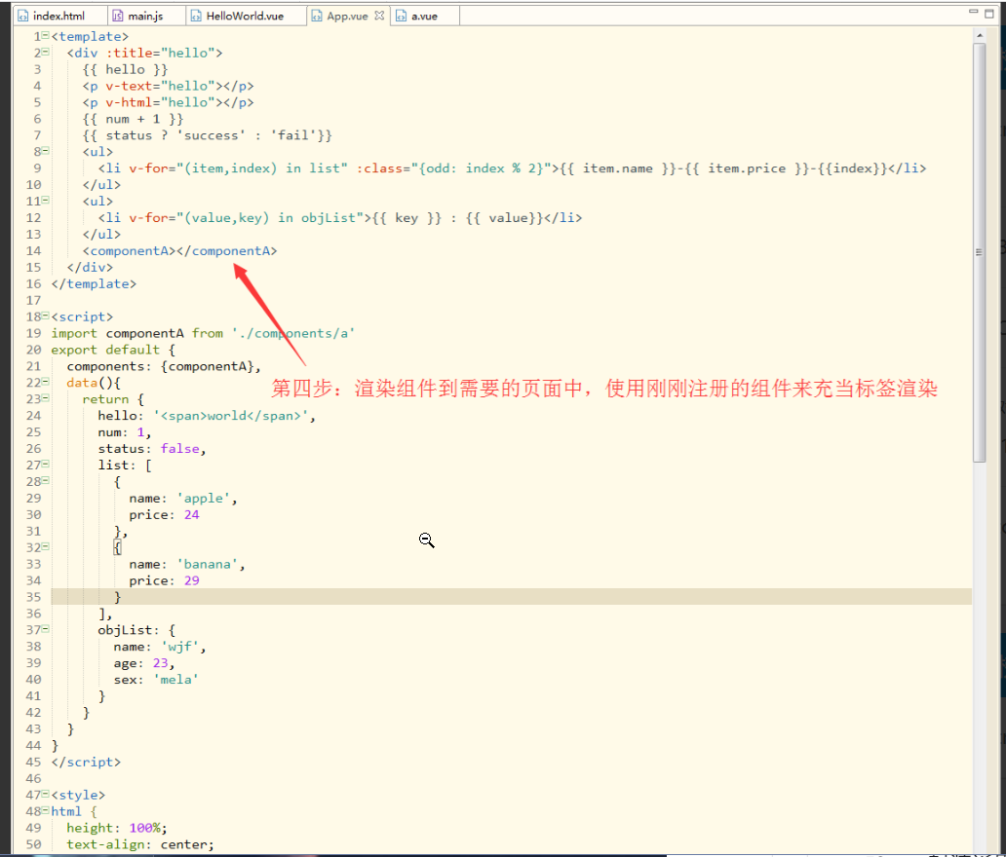Select the App.vue tab
This screenshot has width=1006, height=857.
[347, 16]
